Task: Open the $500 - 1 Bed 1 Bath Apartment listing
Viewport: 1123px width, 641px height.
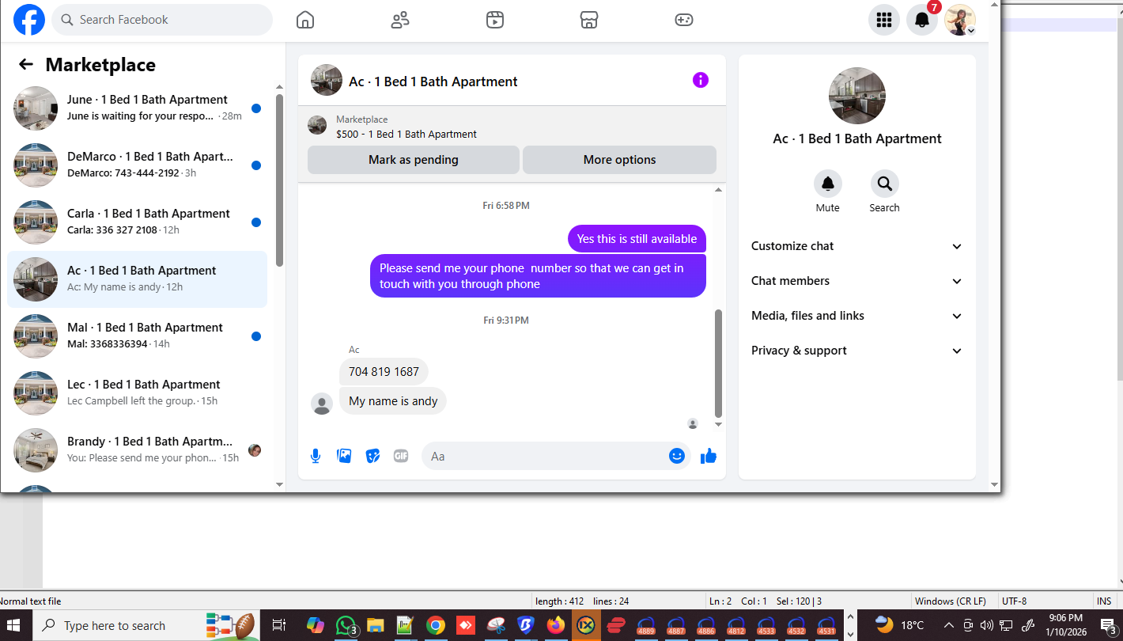Action: 406,135
